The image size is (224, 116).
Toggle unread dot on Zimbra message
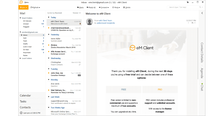pyautogui.click(x=49, y=45)
